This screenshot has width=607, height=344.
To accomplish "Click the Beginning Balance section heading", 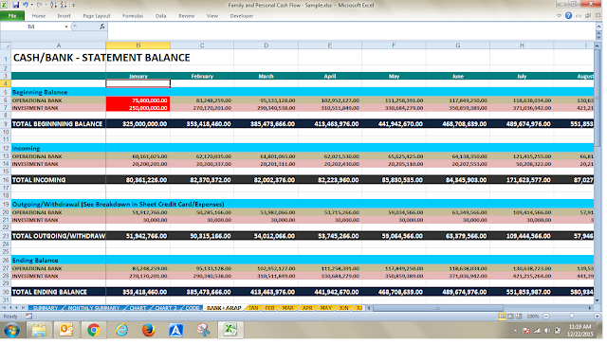I will pos(40,92).
